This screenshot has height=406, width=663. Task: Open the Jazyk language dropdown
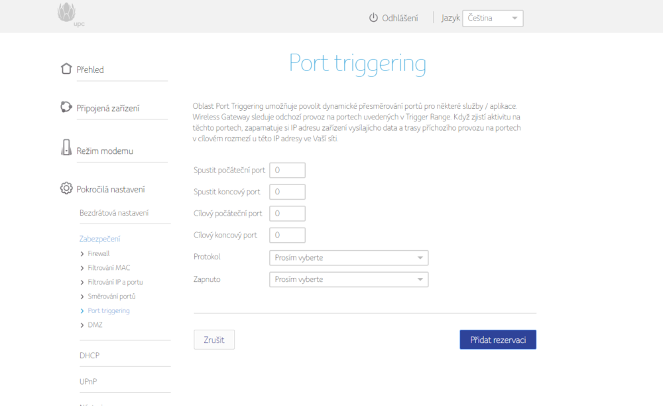click(x=493, y=19)
